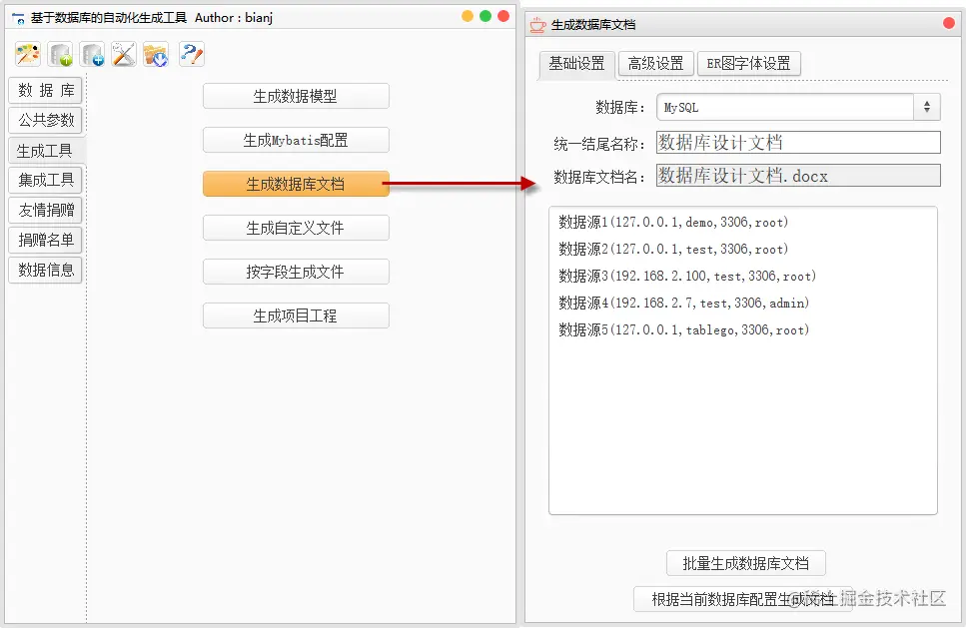Select 数据源3 (192.168.2.100, test) in list
The height and width of the screenshot is (628, 966).
point(743,276)
